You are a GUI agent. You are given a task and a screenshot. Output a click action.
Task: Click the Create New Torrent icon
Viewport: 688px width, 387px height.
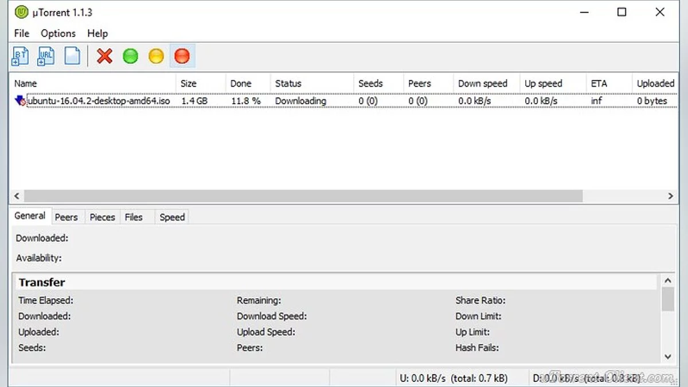72,56
